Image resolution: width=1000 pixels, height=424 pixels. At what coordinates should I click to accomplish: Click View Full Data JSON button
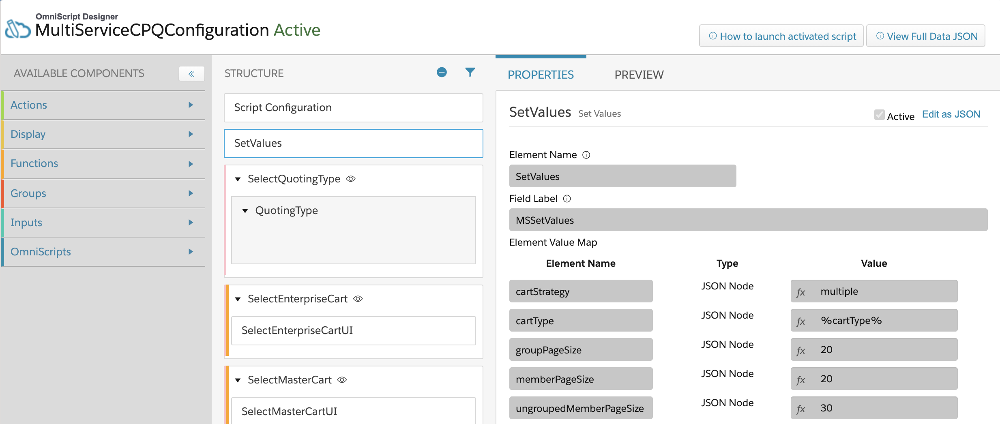[926, 36]
